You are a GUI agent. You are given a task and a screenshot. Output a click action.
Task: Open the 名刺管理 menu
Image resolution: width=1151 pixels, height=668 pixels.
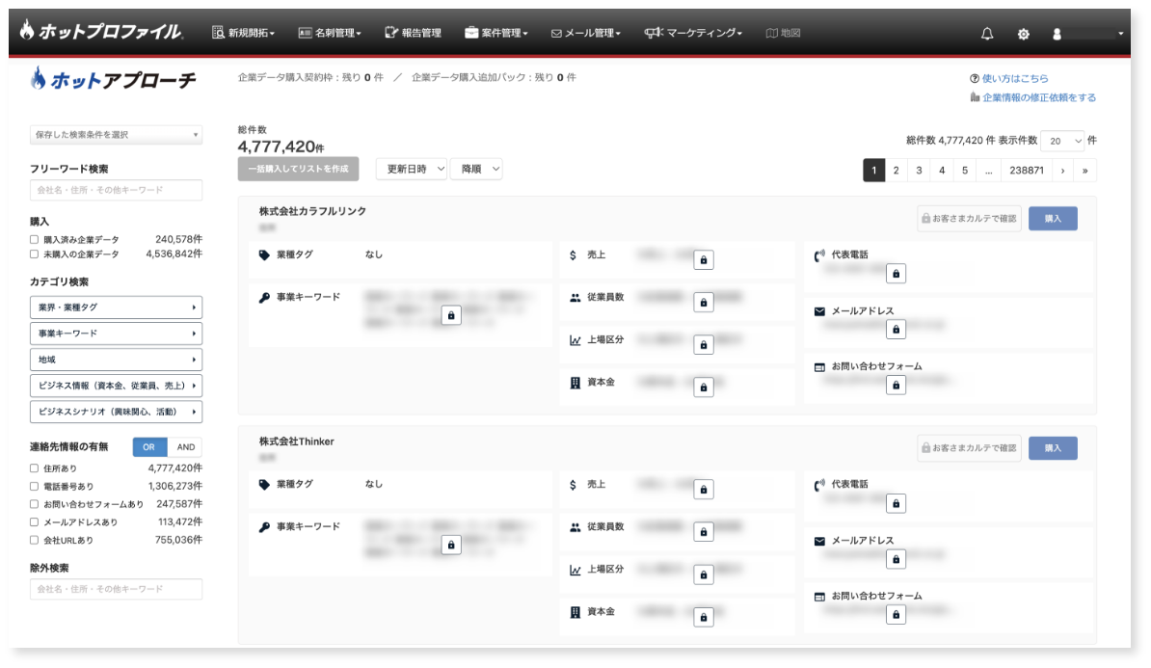tap(330, 33)
